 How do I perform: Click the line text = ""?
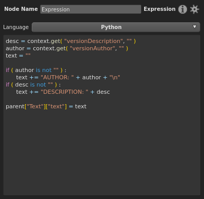click(x=18, y=55)
